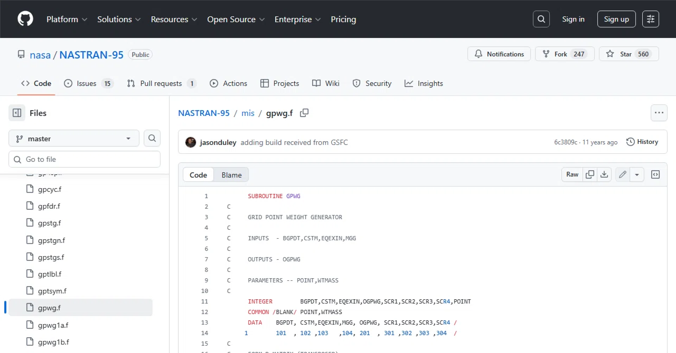Open Notifications for this repository

499,54
